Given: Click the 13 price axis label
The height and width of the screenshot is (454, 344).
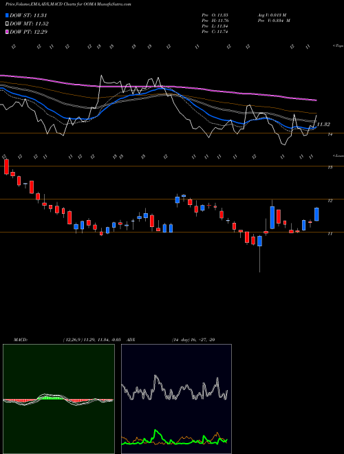Looking at the screenshot, I should click(x=330, y=167).
